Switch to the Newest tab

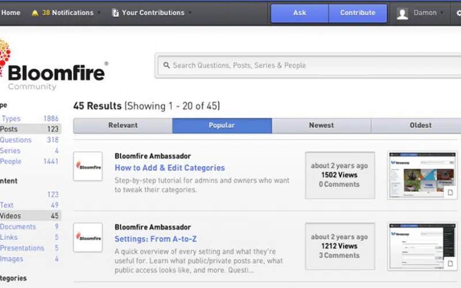(321, 126)
